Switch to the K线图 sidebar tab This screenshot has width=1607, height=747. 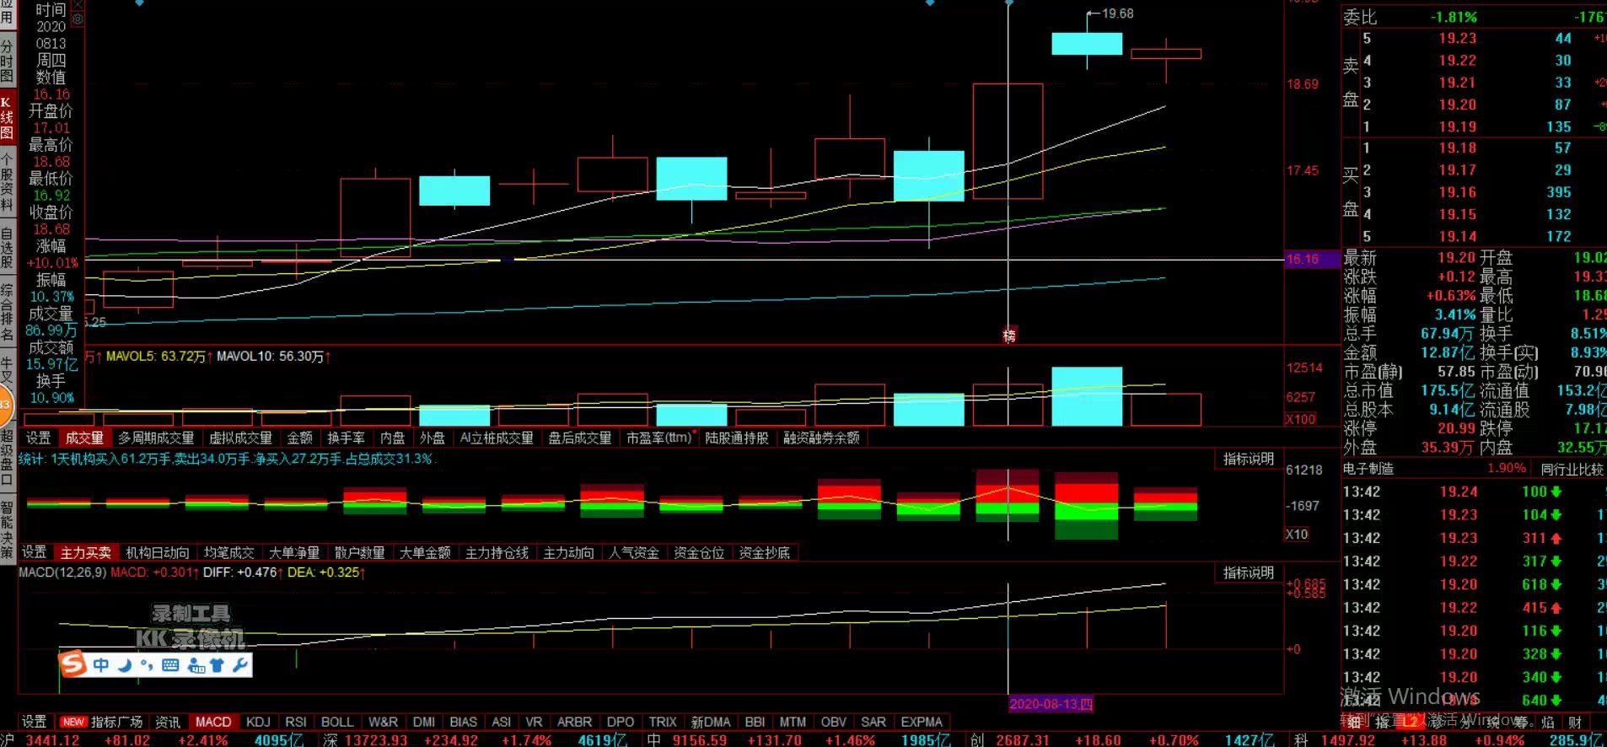click(7, 117)
